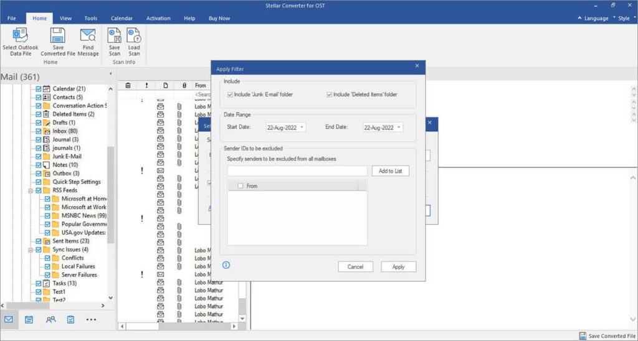Click Save Scan icon
The image size is (638, 341).
click(x=115, y=35)
